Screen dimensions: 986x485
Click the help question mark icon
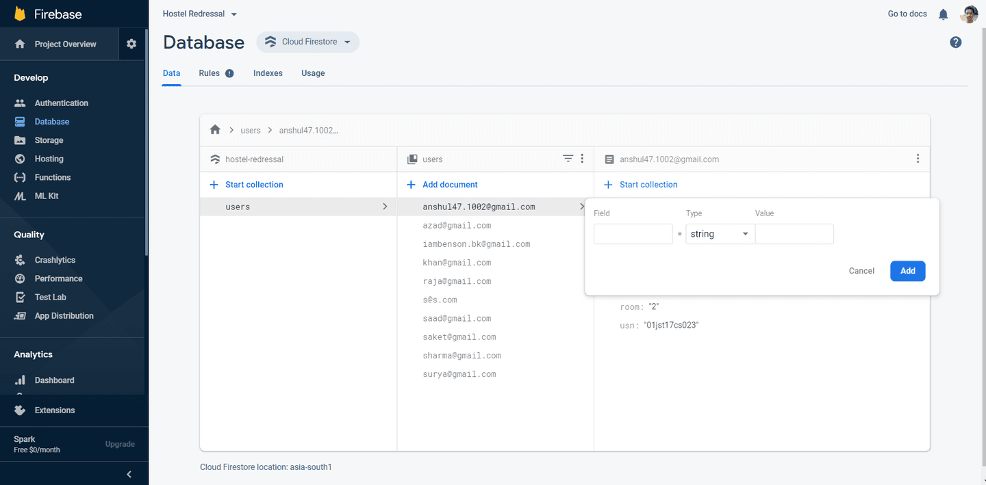point(956,42)
